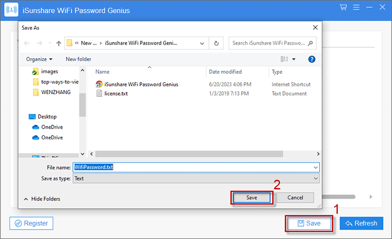The height and width of the screenshot is (239, 392).
Task: Click 1/3/2019 7:13 PM date cell
Action: (x=228, y=93)
